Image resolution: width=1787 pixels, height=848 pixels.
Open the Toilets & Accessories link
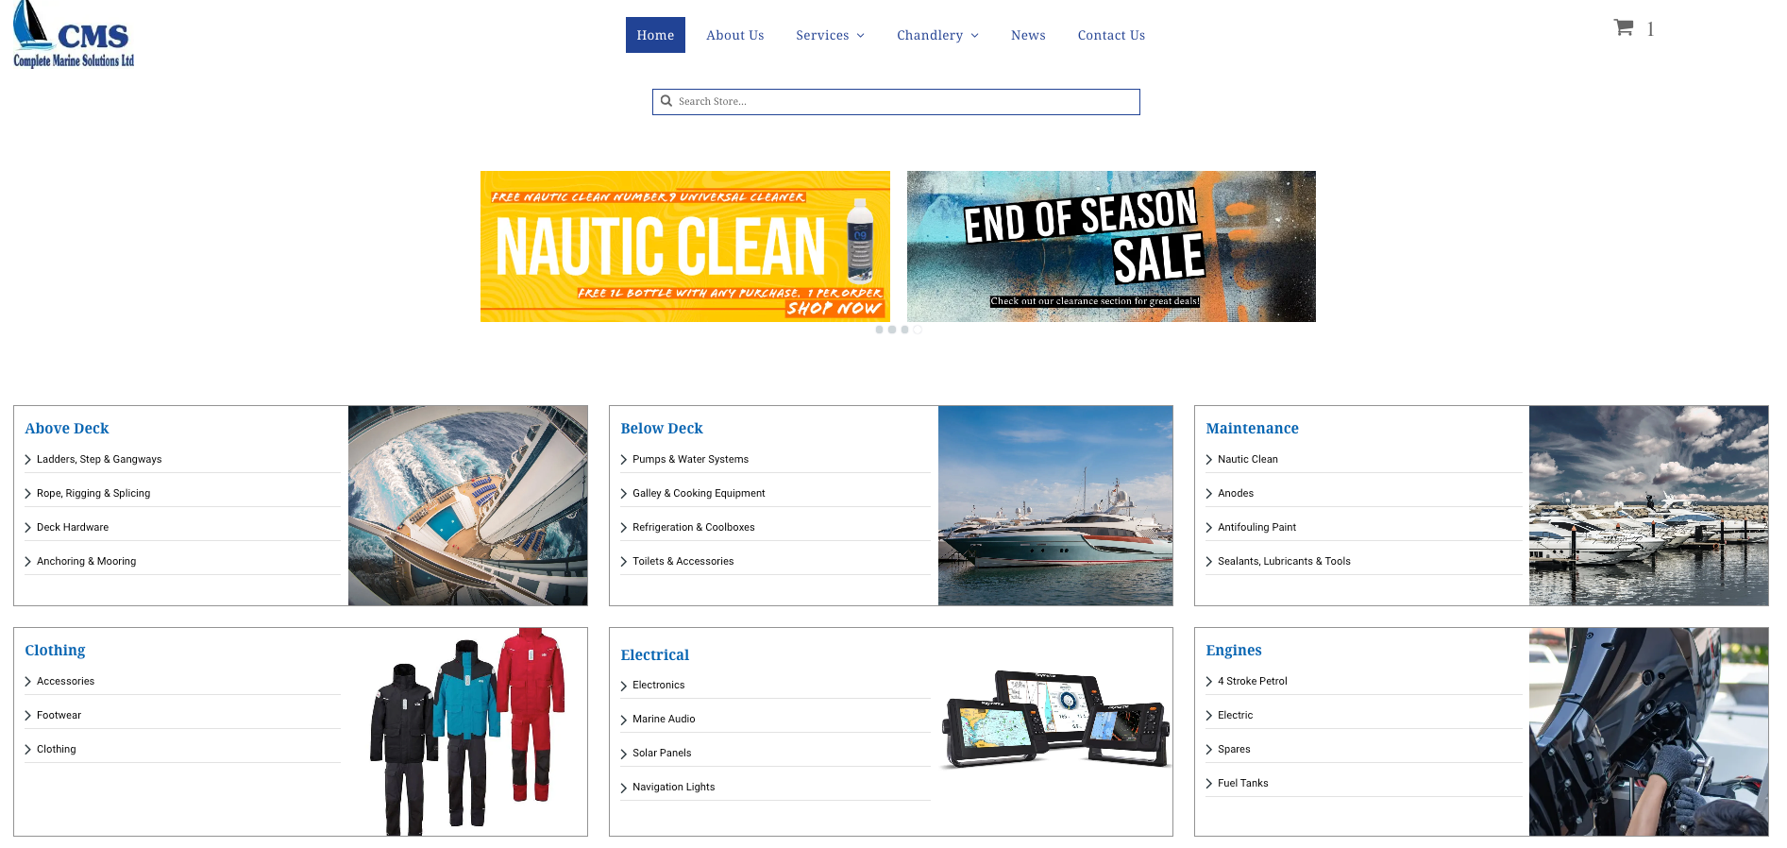(x=683, y=561)
